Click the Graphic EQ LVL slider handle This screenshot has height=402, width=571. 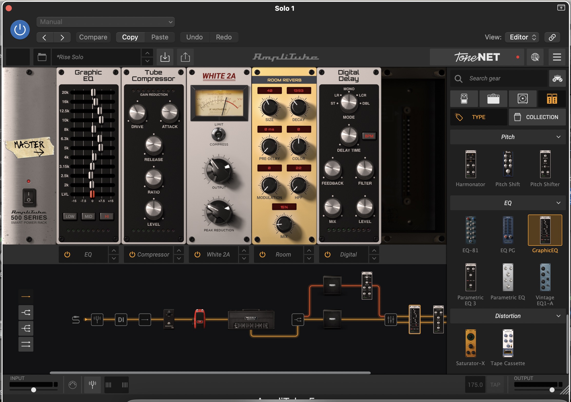pyautogui.click(x=92, y=194)
